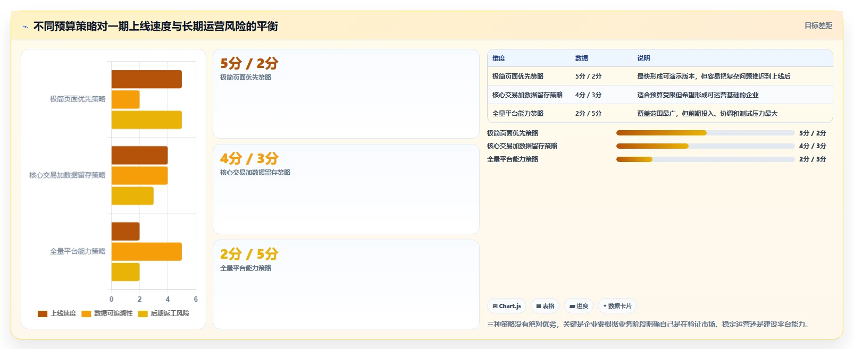Toggle the 后期返工风险 legend swatch
This screenshot has height=349, width=854.
pos(143,314)
